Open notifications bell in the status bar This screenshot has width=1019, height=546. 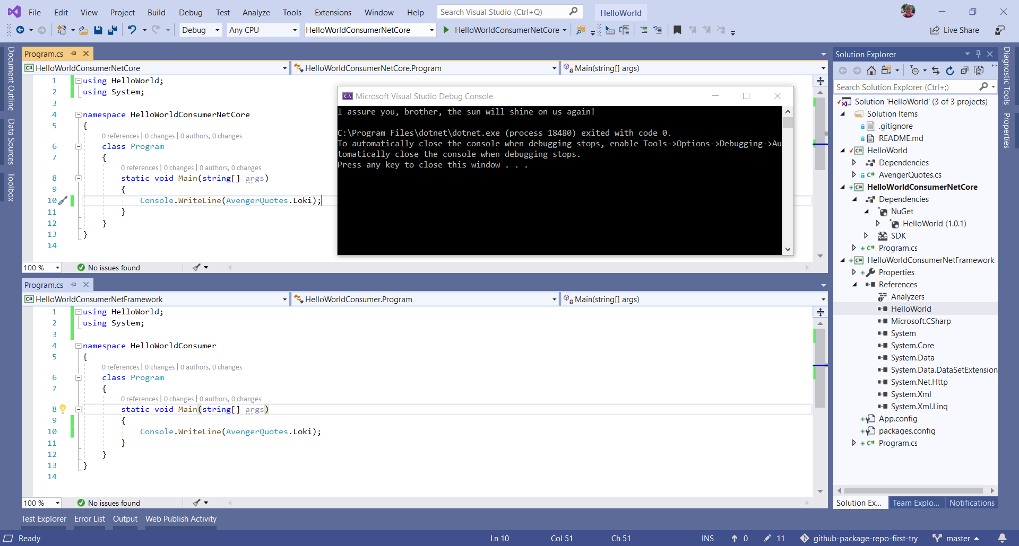coord(1002,538)
